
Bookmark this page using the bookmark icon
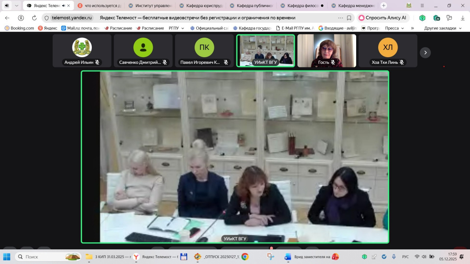349,18
